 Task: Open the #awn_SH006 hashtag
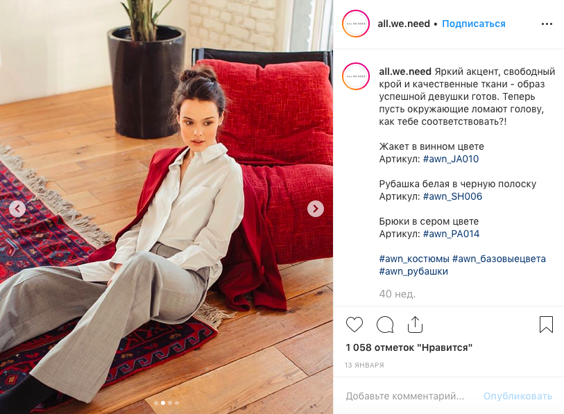[452, 196]
